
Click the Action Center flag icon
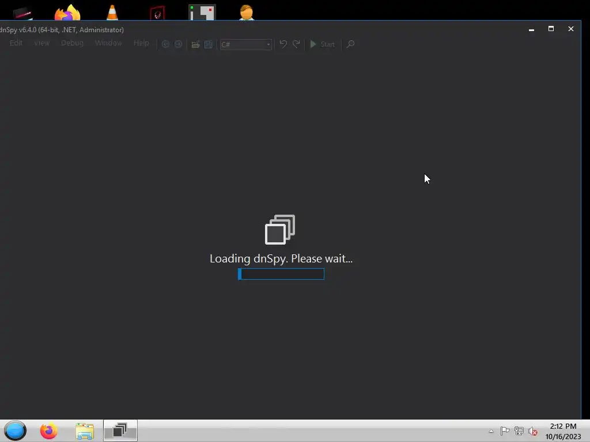pos(505,431)
